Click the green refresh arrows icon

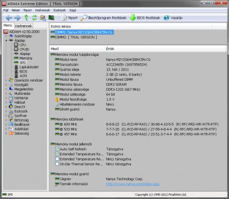[34, 18]
